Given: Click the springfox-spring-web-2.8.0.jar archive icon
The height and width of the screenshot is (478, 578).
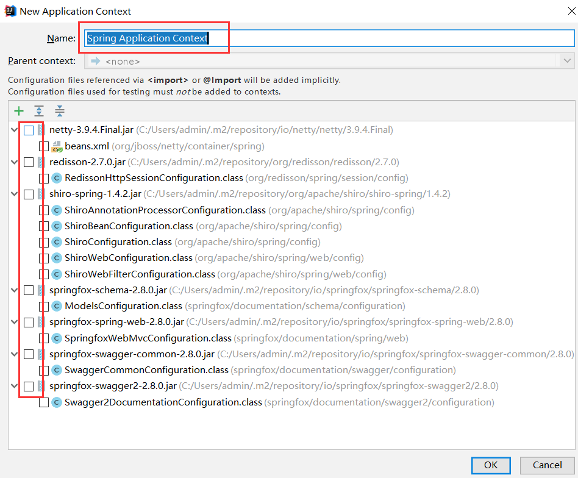Looking at the screenshot, I should pyautogui.click(x=41, y=322).
